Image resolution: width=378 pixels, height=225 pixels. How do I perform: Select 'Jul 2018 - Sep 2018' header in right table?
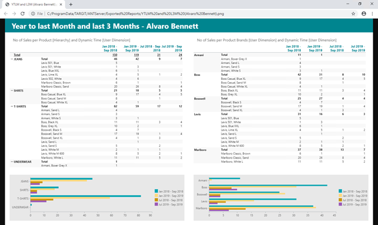337,48
